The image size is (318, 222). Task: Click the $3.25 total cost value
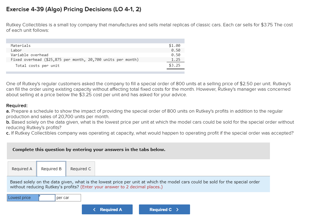click(174, 65)
